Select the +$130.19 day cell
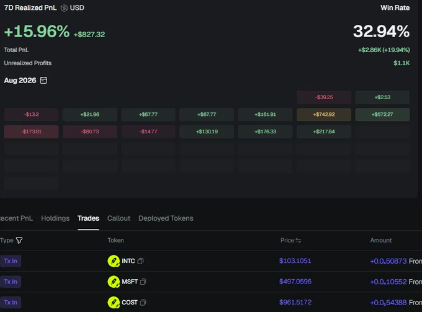 point(207,131)
